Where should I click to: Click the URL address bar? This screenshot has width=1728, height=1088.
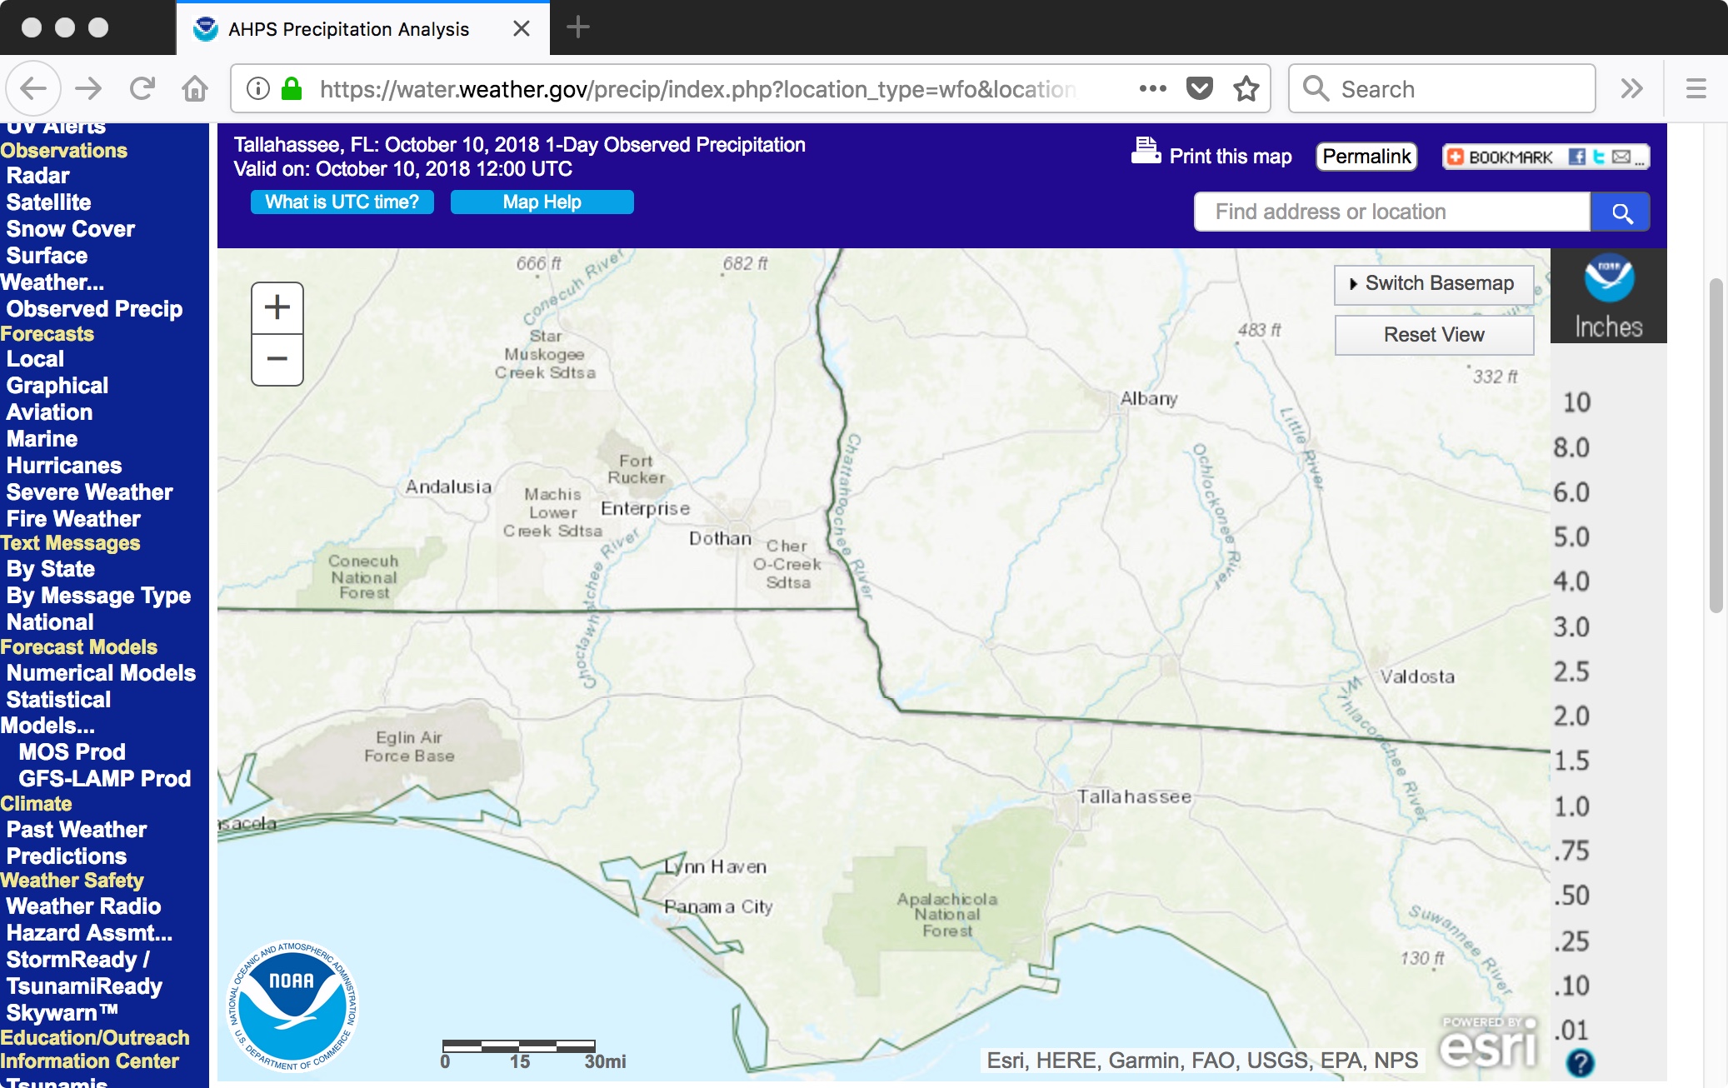[x=697, y=88]
